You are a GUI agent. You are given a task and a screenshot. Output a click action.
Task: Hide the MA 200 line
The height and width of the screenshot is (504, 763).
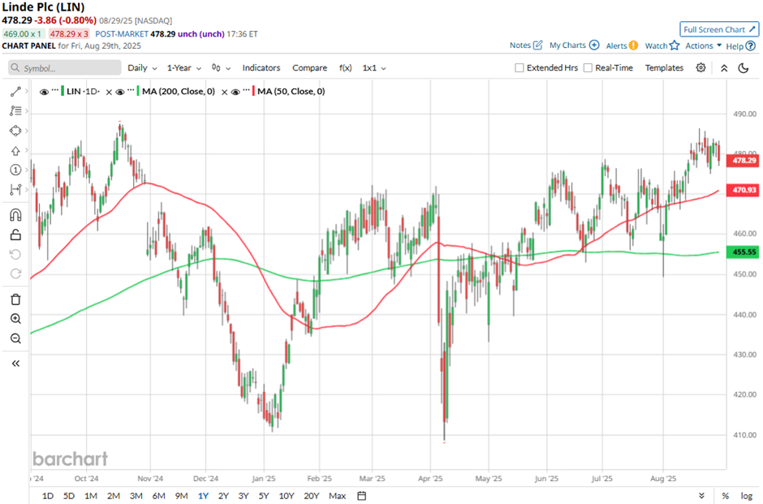pyautogui.click(x=119, y=92)
